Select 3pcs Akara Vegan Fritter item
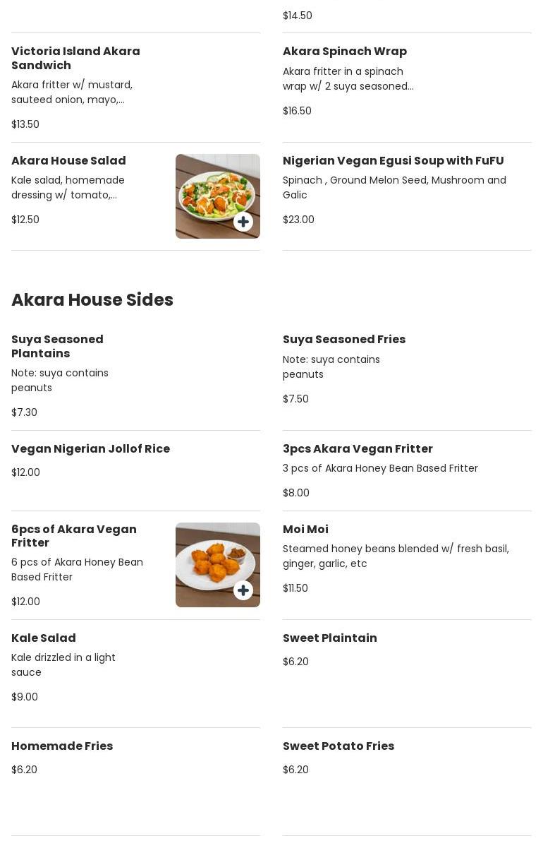 pos(407,470)
